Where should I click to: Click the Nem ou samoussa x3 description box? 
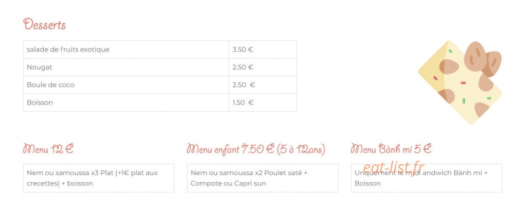(x=99, y=178)
